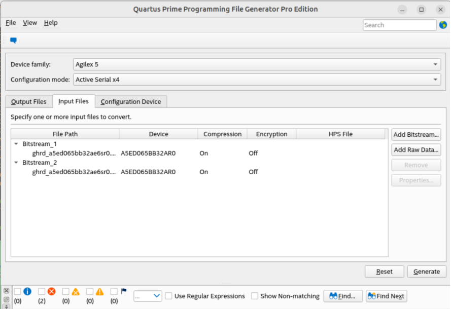The width and height of the screenshot is (451, 309).
Task: Click the critical warning filter icon
Action: coord(76,291)
